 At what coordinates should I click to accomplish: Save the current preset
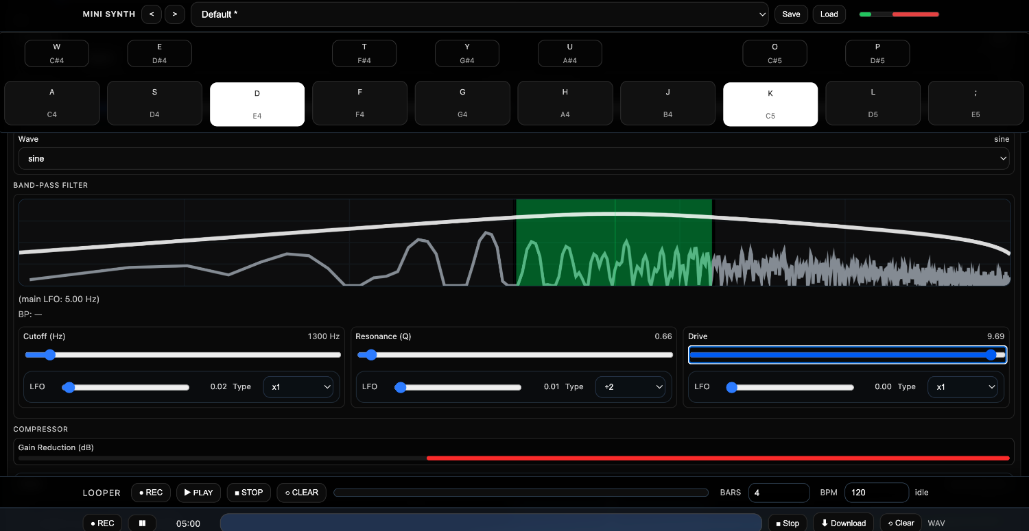tap(791, 14)
